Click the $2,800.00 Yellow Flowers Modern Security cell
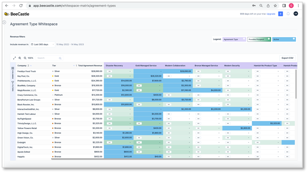This screenshot has width=308, height=173. click(237, 128)
